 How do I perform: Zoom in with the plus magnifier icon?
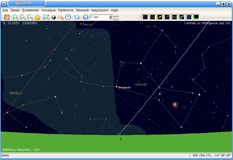coord(15,17)
